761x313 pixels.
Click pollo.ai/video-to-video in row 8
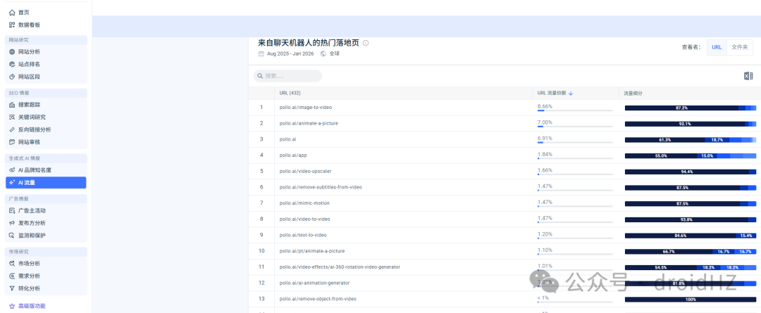pos(304,219)
